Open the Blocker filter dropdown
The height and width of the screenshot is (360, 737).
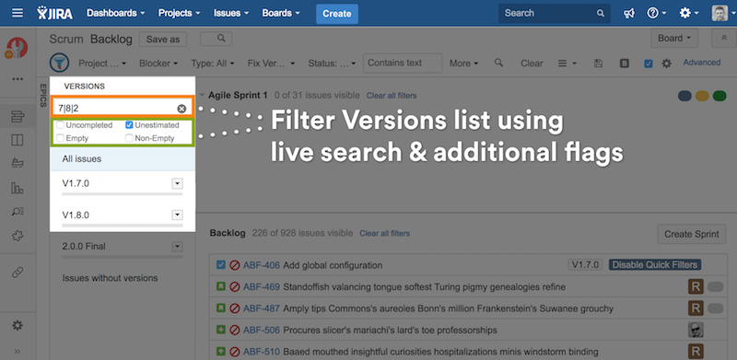[158, 63]
